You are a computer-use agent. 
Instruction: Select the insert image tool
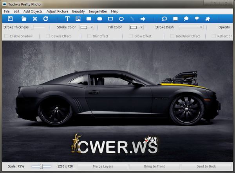coord(78,19)
